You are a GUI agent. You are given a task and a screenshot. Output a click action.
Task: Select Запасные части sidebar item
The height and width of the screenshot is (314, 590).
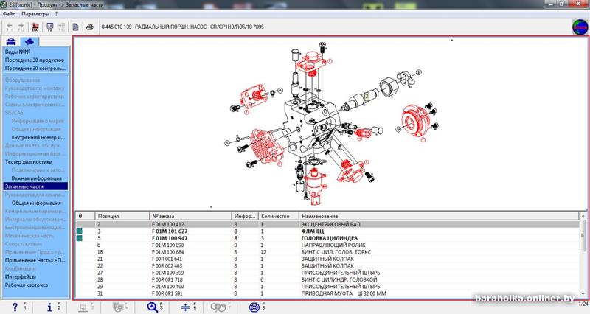pos(35,186)
